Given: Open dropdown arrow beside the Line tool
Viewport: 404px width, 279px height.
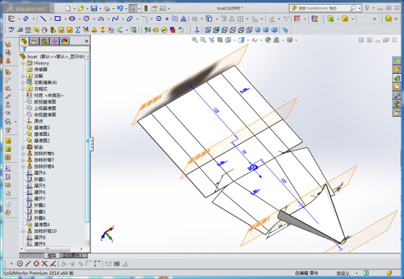Looking at the screenshot, I should (50, 19).
